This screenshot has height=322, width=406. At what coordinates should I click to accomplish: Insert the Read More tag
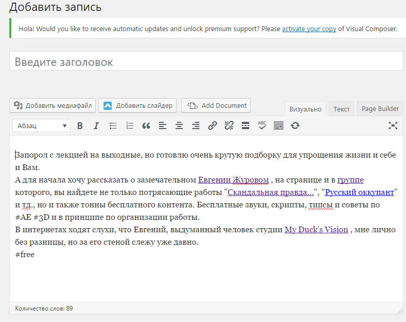coord(245,125)
